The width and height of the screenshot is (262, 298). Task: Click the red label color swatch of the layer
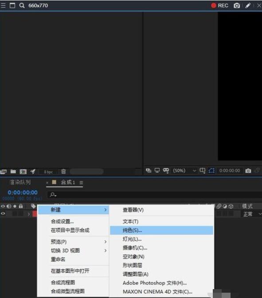pyautogui.click(x=35, y=214)
